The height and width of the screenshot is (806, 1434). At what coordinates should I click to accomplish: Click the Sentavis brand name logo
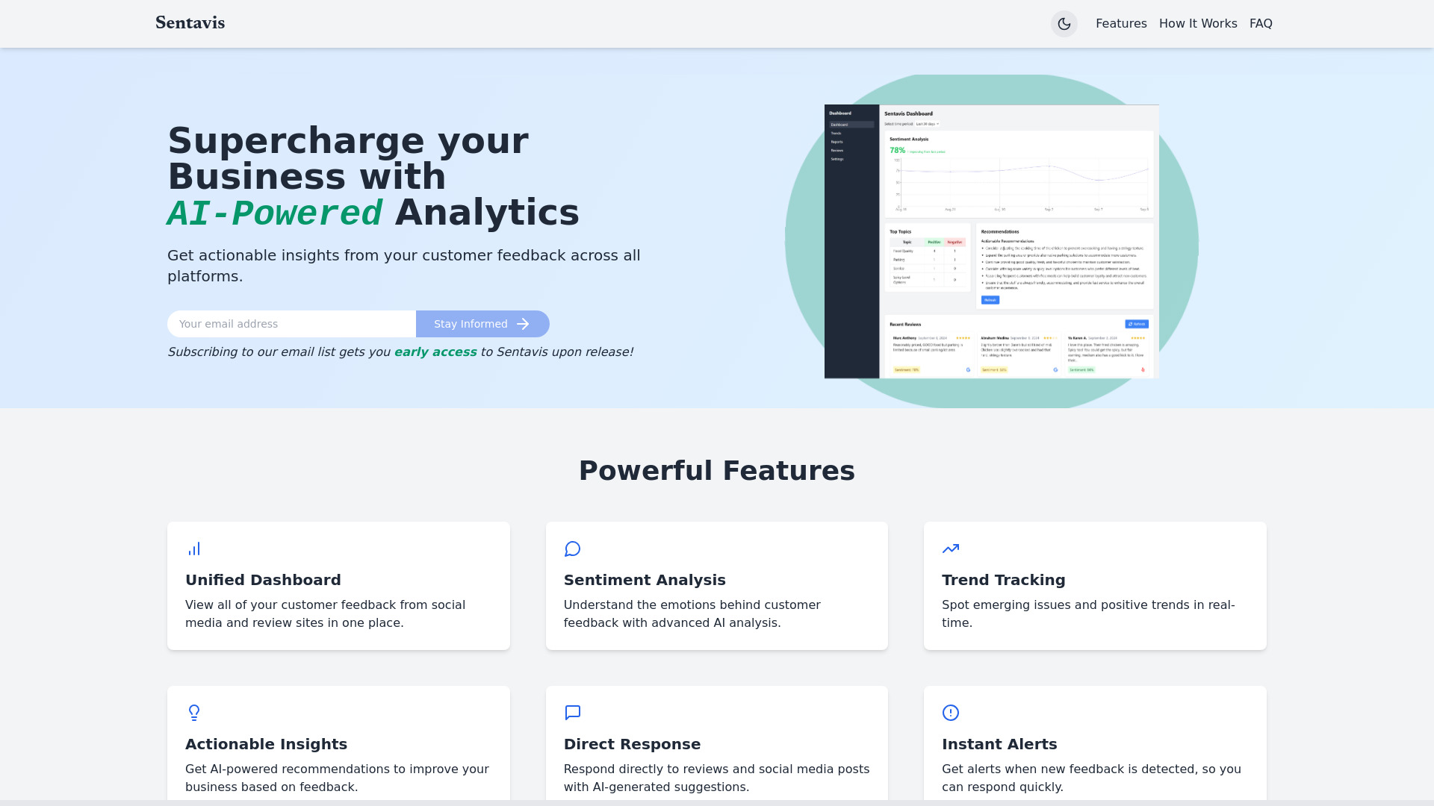pyautogui.click(x=190, y=24)
